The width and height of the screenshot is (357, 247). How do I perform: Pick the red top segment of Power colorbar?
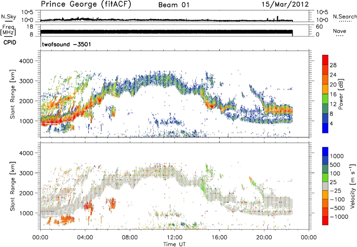pos(325,60)
